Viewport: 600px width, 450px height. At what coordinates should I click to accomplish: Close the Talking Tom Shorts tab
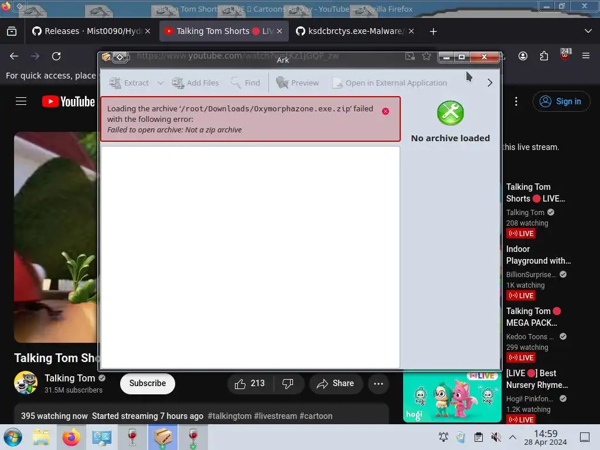(x=279, y=32)
